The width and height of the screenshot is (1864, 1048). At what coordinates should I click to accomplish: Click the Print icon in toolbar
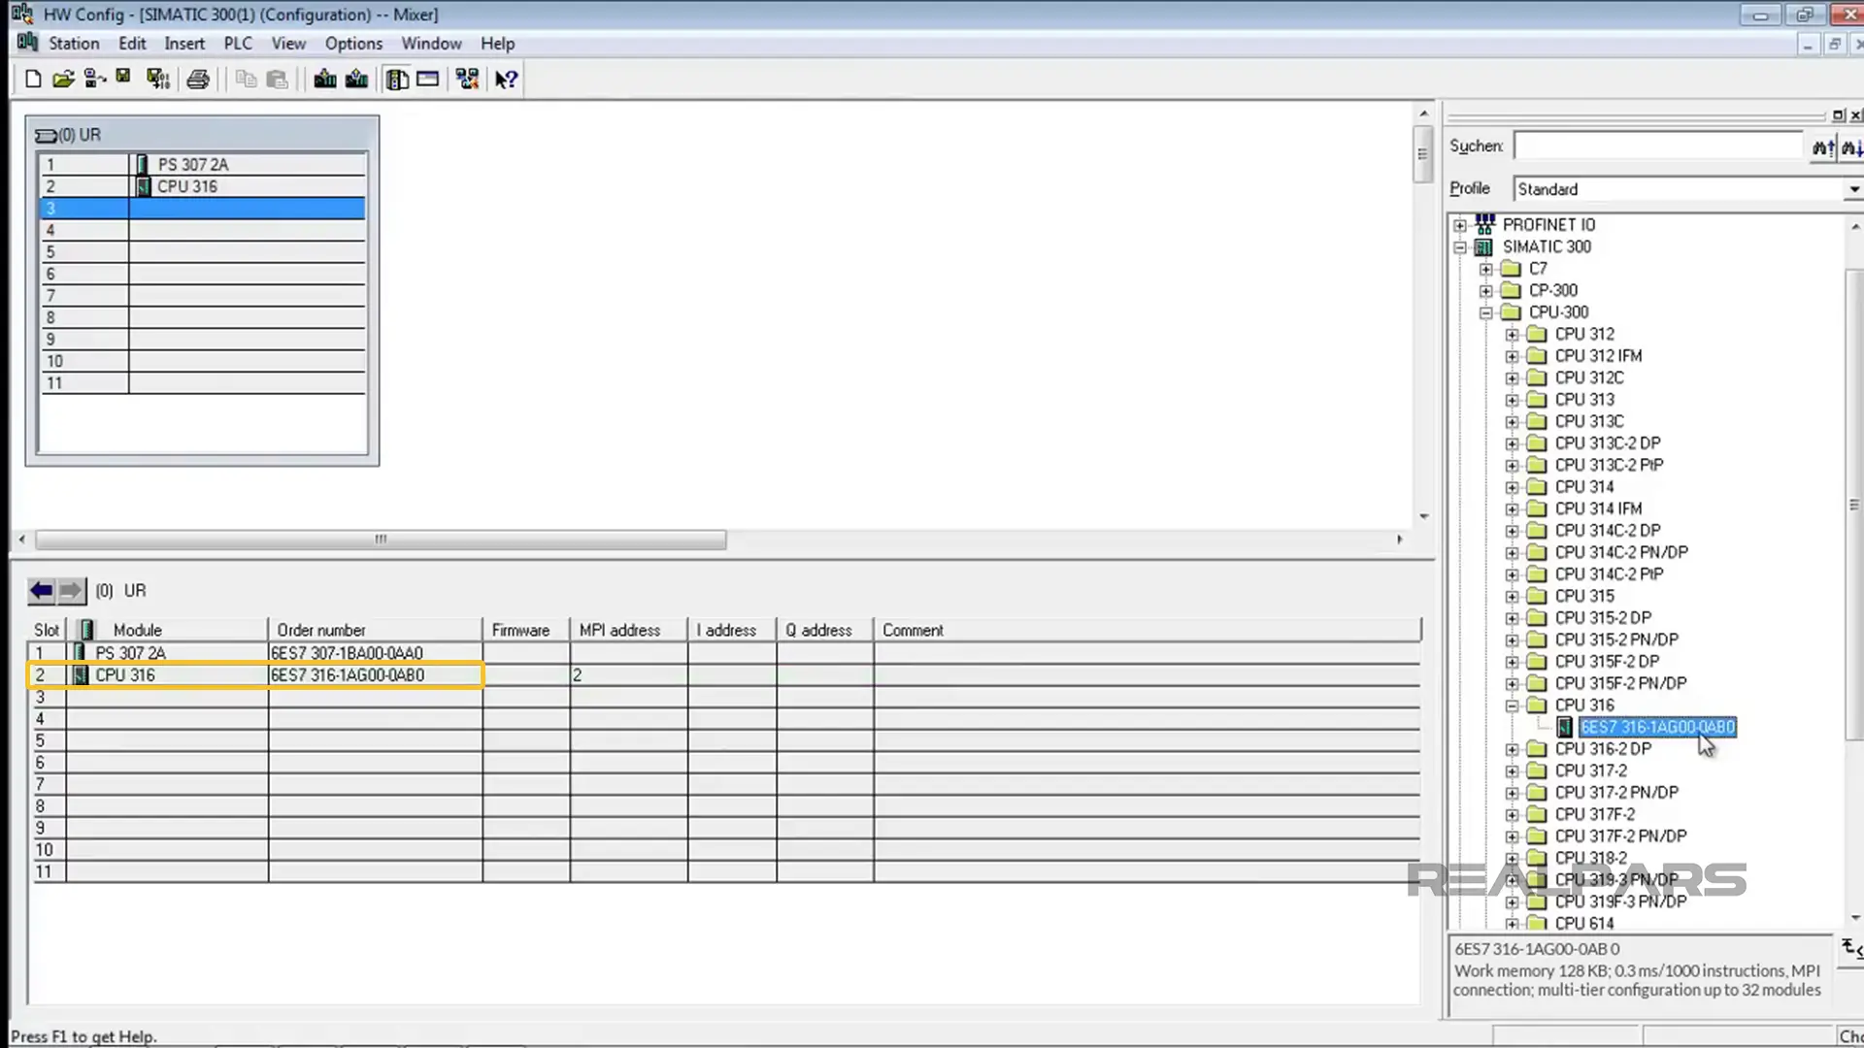[197, 80]
